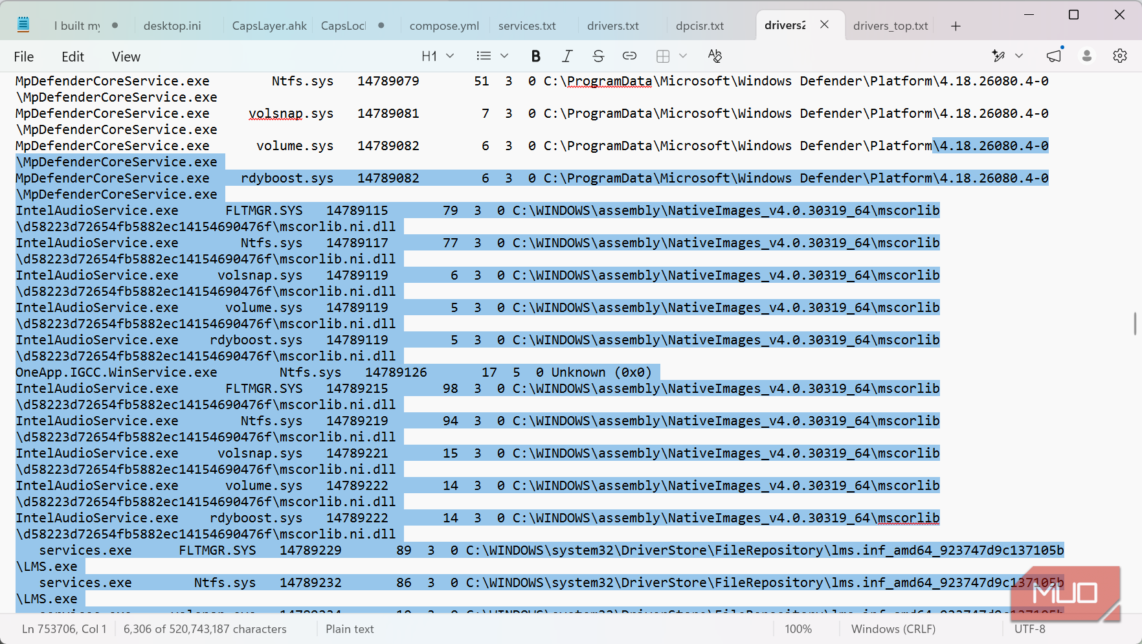Image resolution: width=1142 pixels, height=644 pixels.
Task: Click the Notepad app icon
Action: click(23, 25)
